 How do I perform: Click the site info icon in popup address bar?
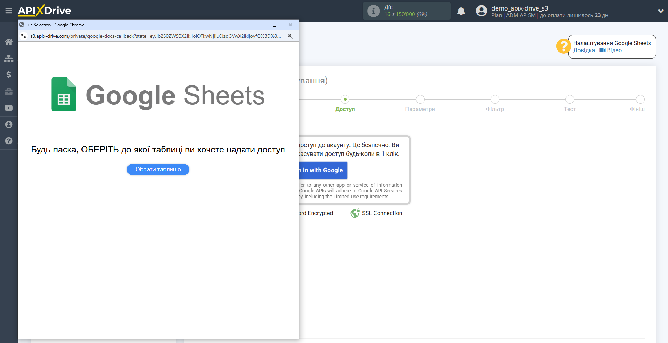coord(24,36)
